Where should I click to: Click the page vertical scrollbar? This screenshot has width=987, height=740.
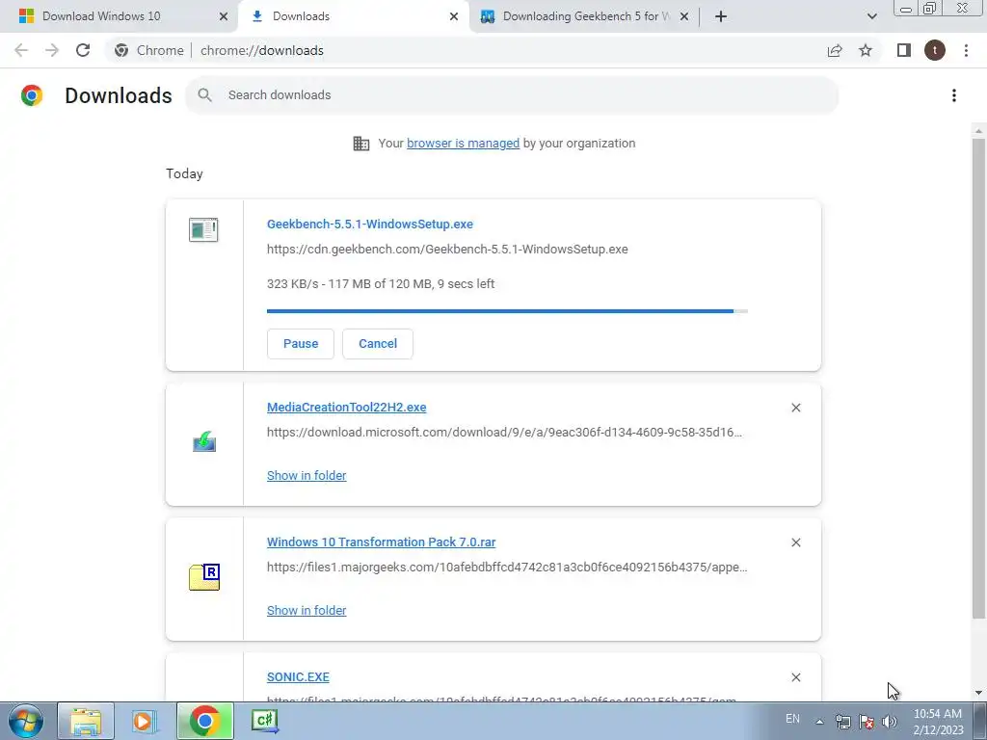pos(978,378)
